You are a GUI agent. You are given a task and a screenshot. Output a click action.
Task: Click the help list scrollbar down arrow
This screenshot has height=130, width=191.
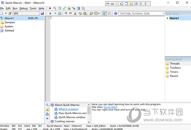tap(89, 122)
